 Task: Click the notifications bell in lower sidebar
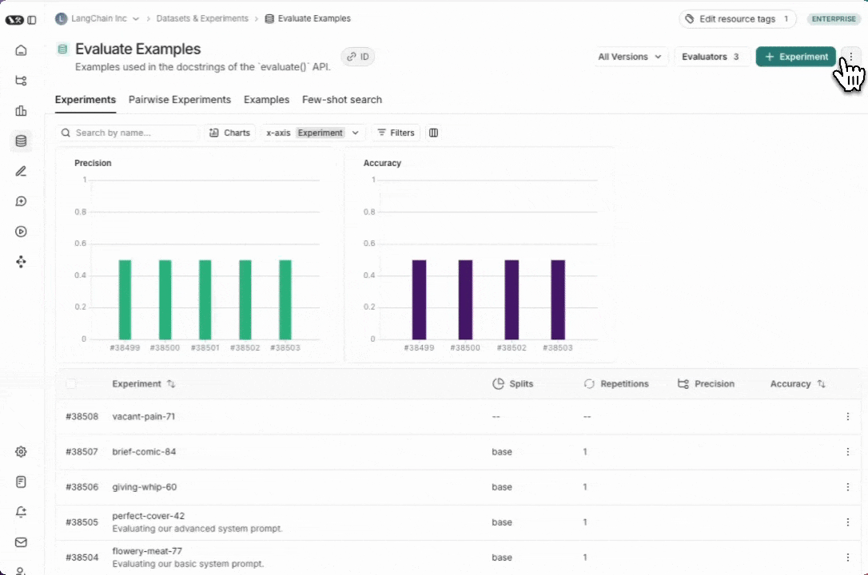21,512
